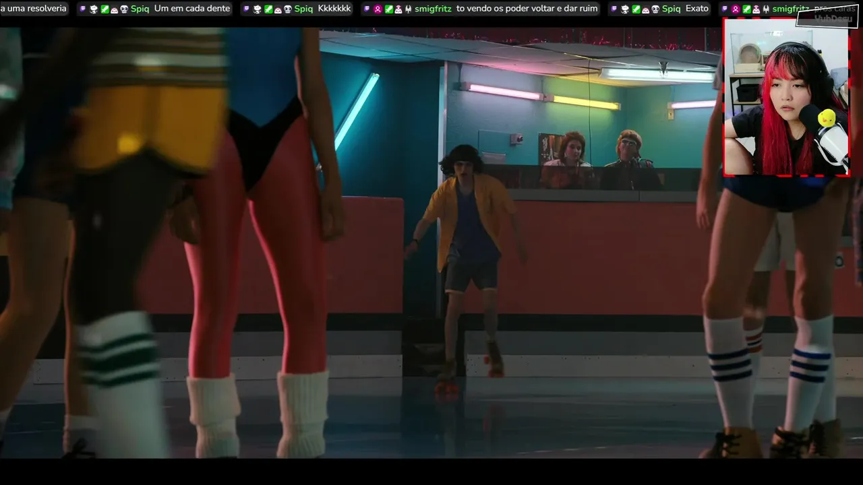Click Twitch logo in the 'pros caras' message

click(724, 9)
